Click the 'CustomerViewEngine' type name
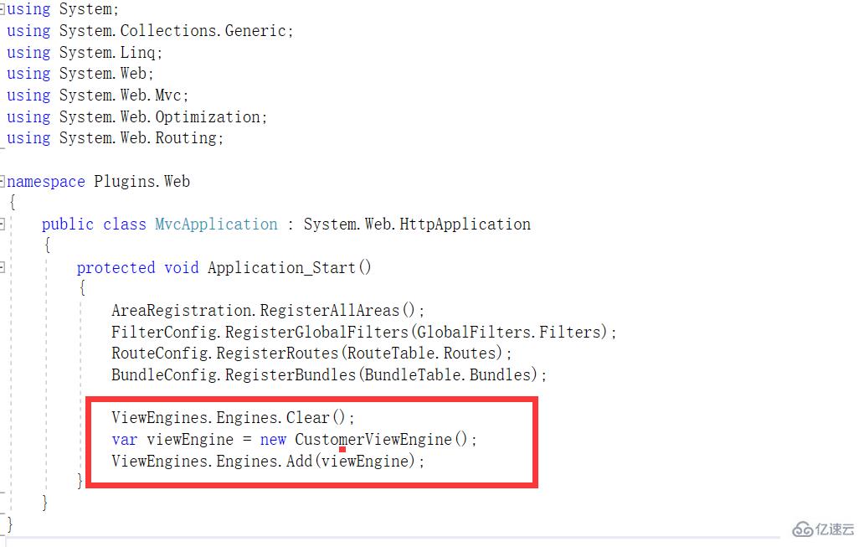The height and width of the screenshot is (547, 864). (x=373, y=440)
